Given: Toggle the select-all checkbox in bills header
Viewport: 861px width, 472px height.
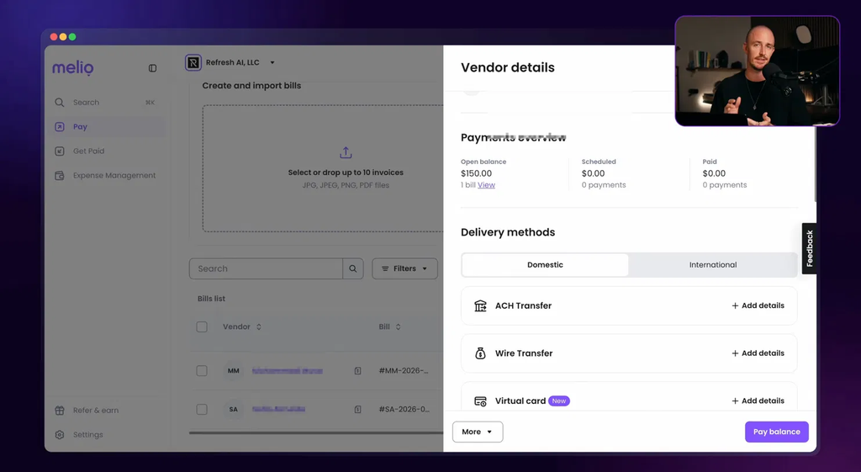Looking at the screenshot, I should click(202, 327).
